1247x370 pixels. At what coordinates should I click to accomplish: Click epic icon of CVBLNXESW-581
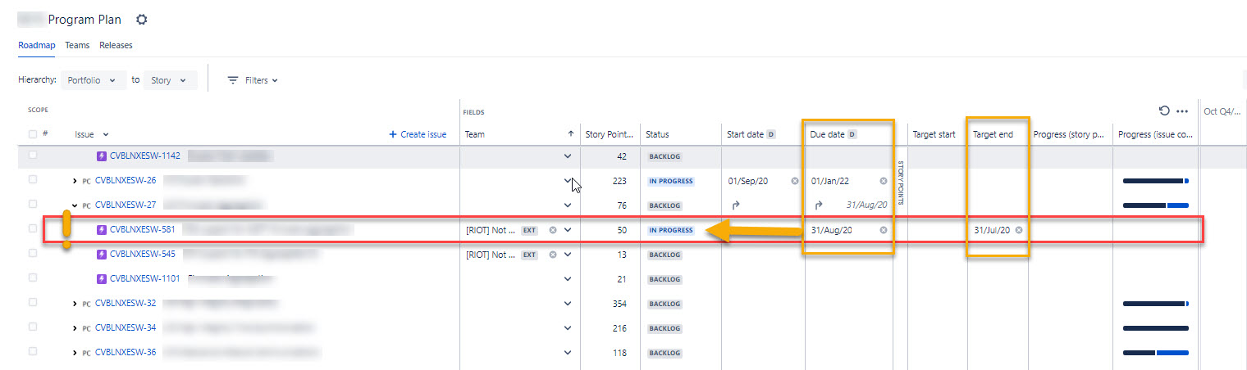tap(102, 230)
